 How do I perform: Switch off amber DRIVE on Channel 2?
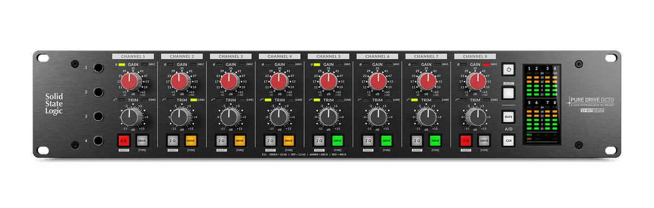[191, 140]
